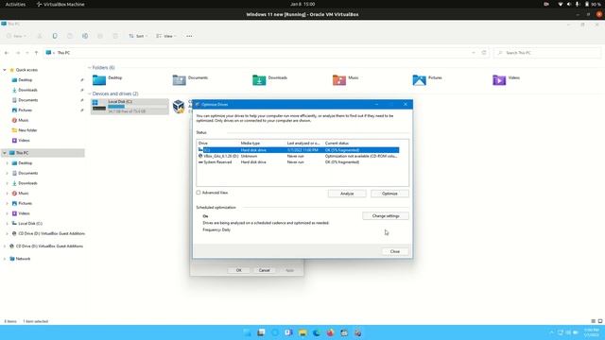Open Activities in the Ubuntu top bar
This screenshot has height=340, width=605.
click(15, 4)
